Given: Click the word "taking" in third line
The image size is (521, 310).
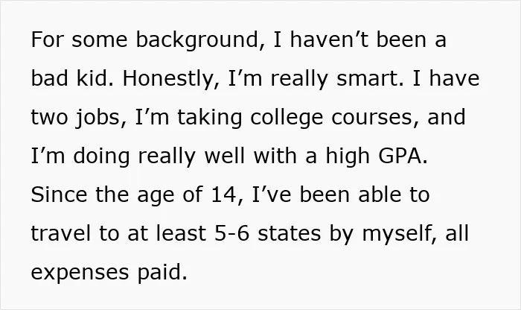Looking at the screenshot, I should pos(209,118).
